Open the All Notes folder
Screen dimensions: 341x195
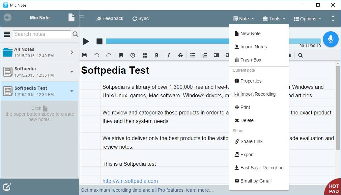(40, 52)
